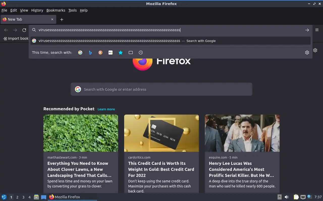Image resolution: width=323 pixels, height=201 pixels.
Task: Focus the Search with Google page field
Action: coord(161,89)
